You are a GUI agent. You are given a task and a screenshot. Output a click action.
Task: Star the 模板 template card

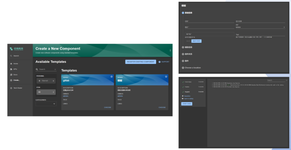click(166, 77)
